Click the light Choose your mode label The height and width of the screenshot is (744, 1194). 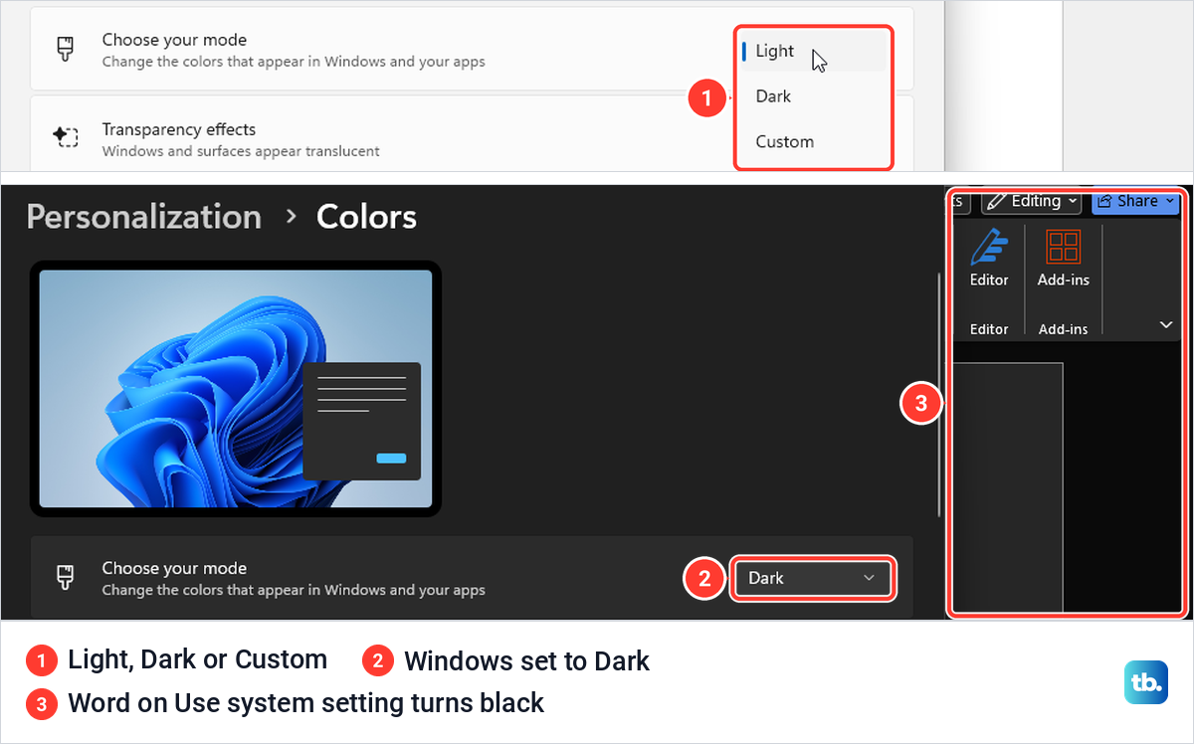point(174,40)
